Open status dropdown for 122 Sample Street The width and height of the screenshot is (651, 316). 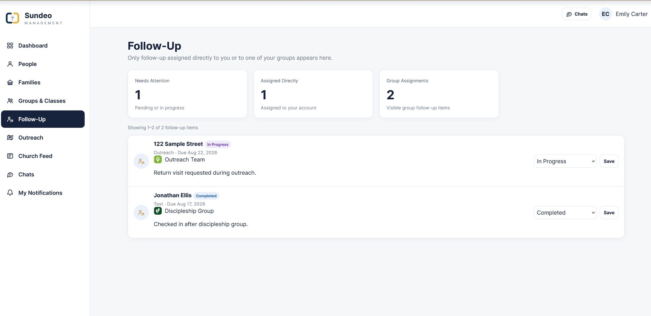point(565,161)
